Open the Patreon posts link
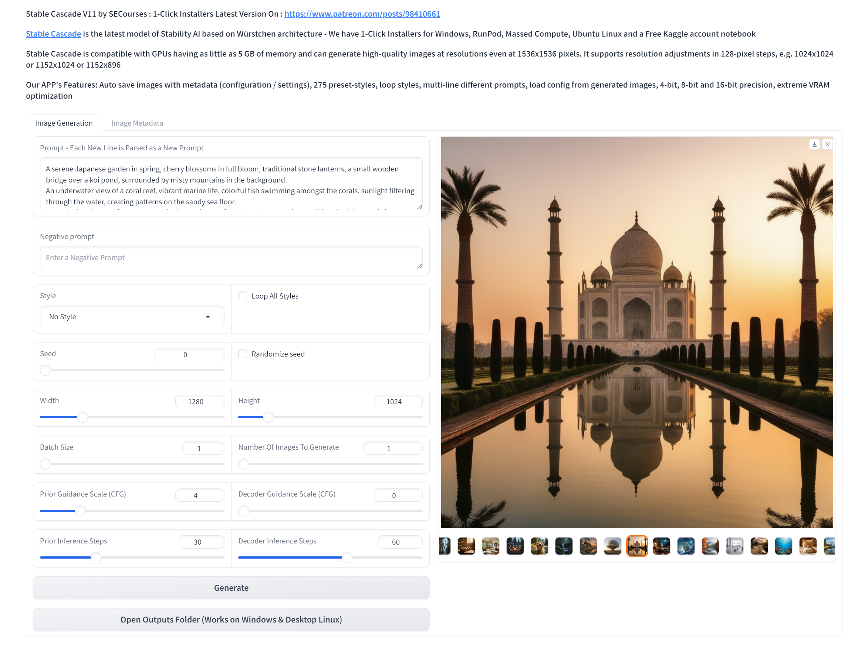Image resolution: width=848 pixels, height=648 pixels. (x=362, y=14)
